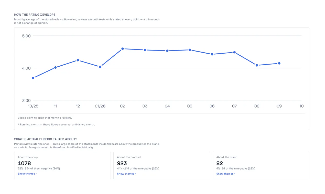Screen dimensions: 325x194
Task: Click the "Click a point to open that month's reviews" hint
Action: coord(45,118)
